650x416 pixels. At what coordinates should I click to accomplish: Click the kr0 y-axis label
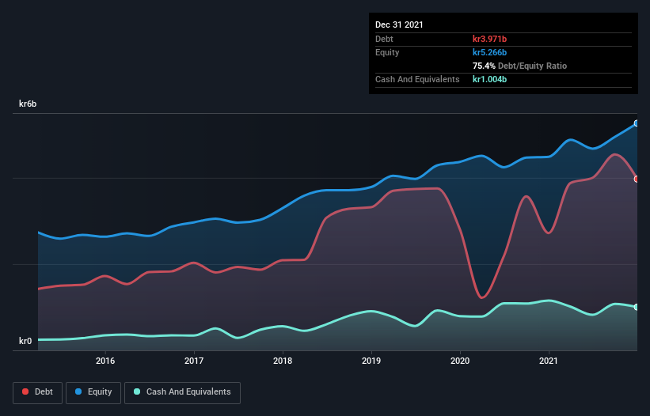pos(25,341)
